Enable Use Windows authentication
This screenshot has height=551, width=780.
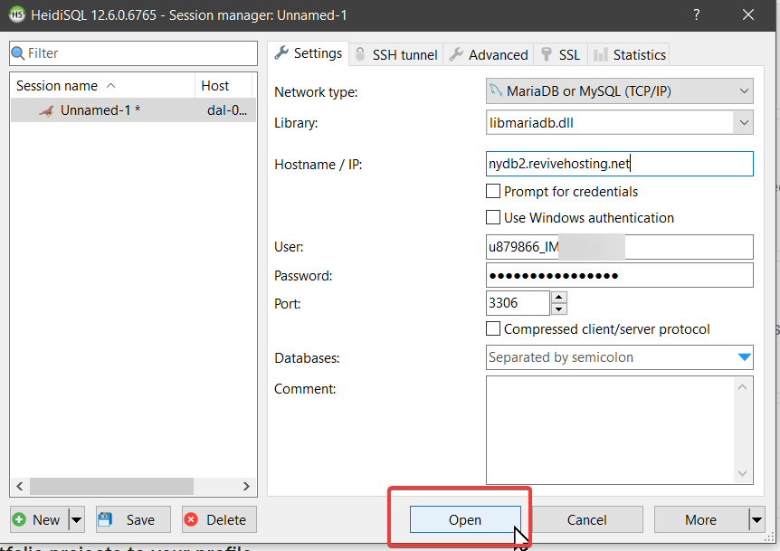(x=493, y=217)
